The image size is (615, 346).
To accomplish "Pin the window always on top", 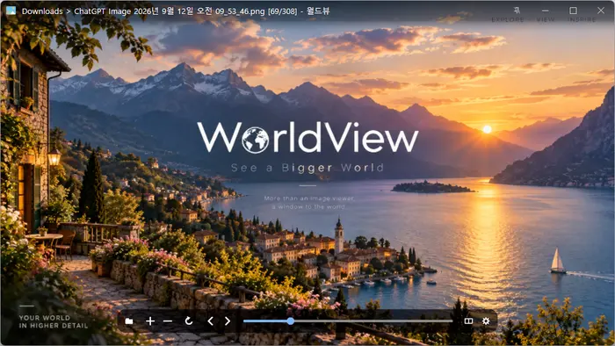I will coord(517,11).
